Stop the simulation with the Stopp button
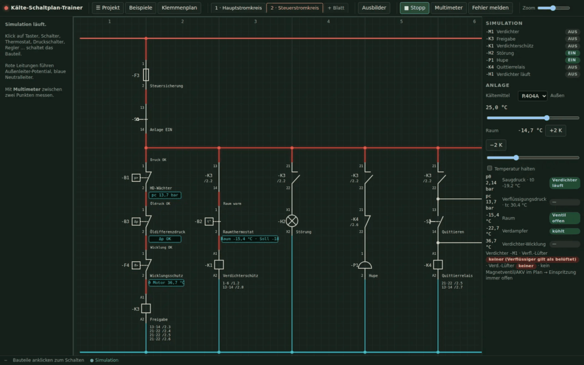The image size is (584, 365). pos(414,8)
